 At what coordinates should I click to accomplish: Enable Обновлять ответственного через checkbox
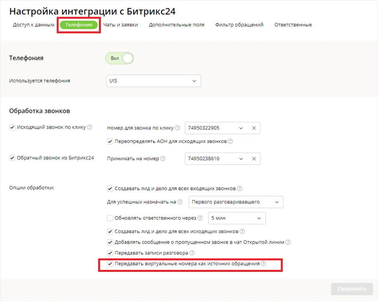click(110, 218)
